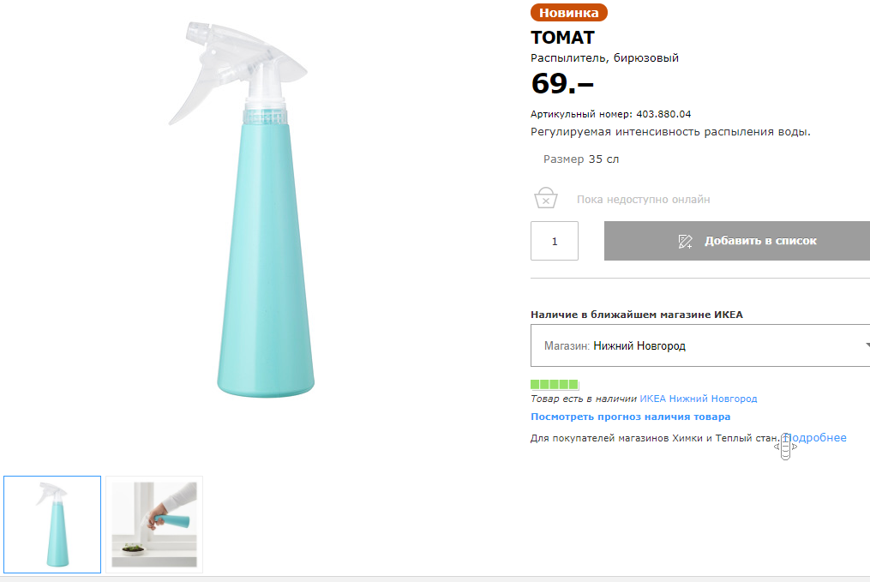Click the list icon on the add button
The width and height of the screenshot is (870, 582).
pos(685,241)
